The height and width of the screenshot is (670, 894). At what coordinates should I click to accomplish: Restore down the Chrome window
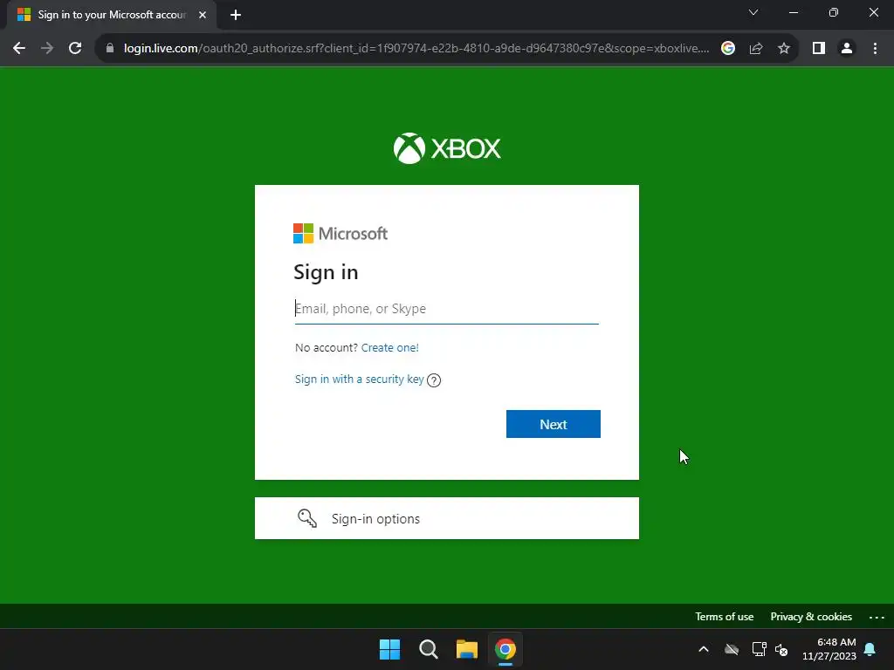click(x=834, y=12)
